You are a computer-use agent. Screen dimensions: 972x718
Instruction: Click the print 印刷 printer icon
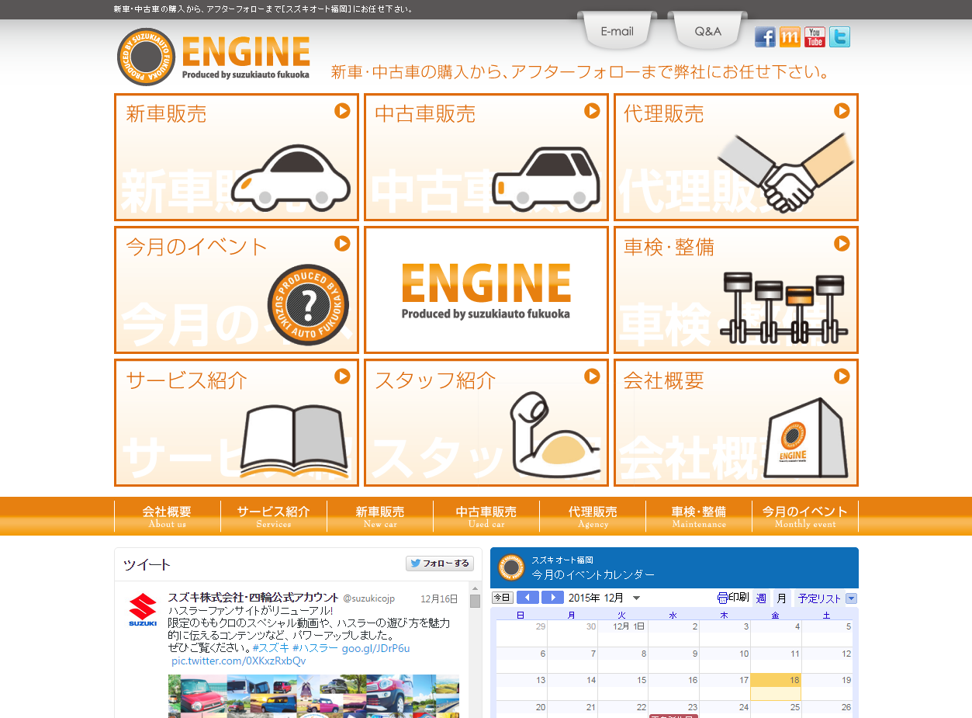point(722,598)
